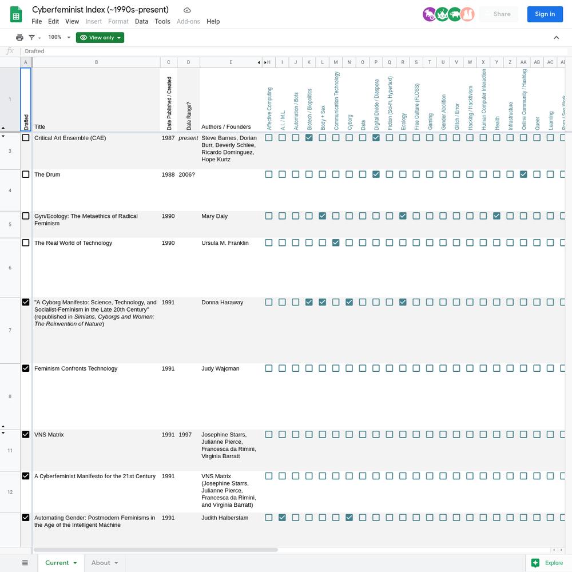Click the horizontal scrollbar thumb
The image size is (572, 572).
point(156,550)
